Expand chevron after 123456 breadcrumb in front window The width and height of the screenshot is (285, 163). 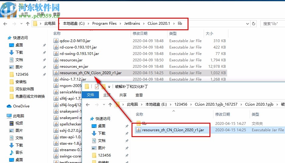(191, 104)
